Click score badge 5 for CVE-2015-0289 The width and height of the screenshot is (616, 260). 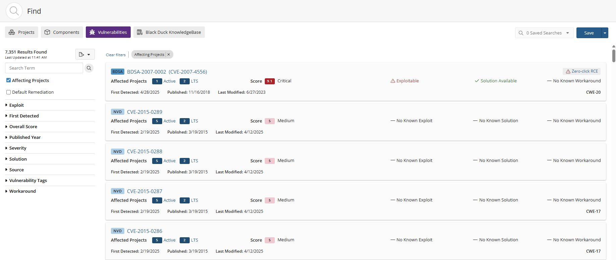[270, 121]
